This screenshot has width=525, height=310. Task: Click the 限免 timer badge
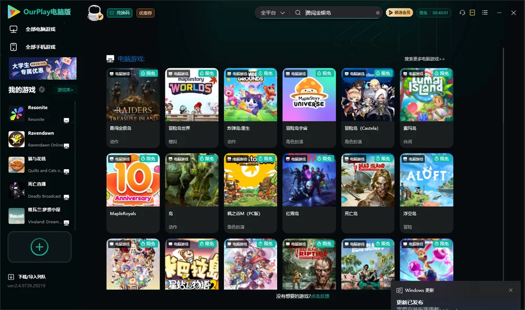(x=434, y=13)
